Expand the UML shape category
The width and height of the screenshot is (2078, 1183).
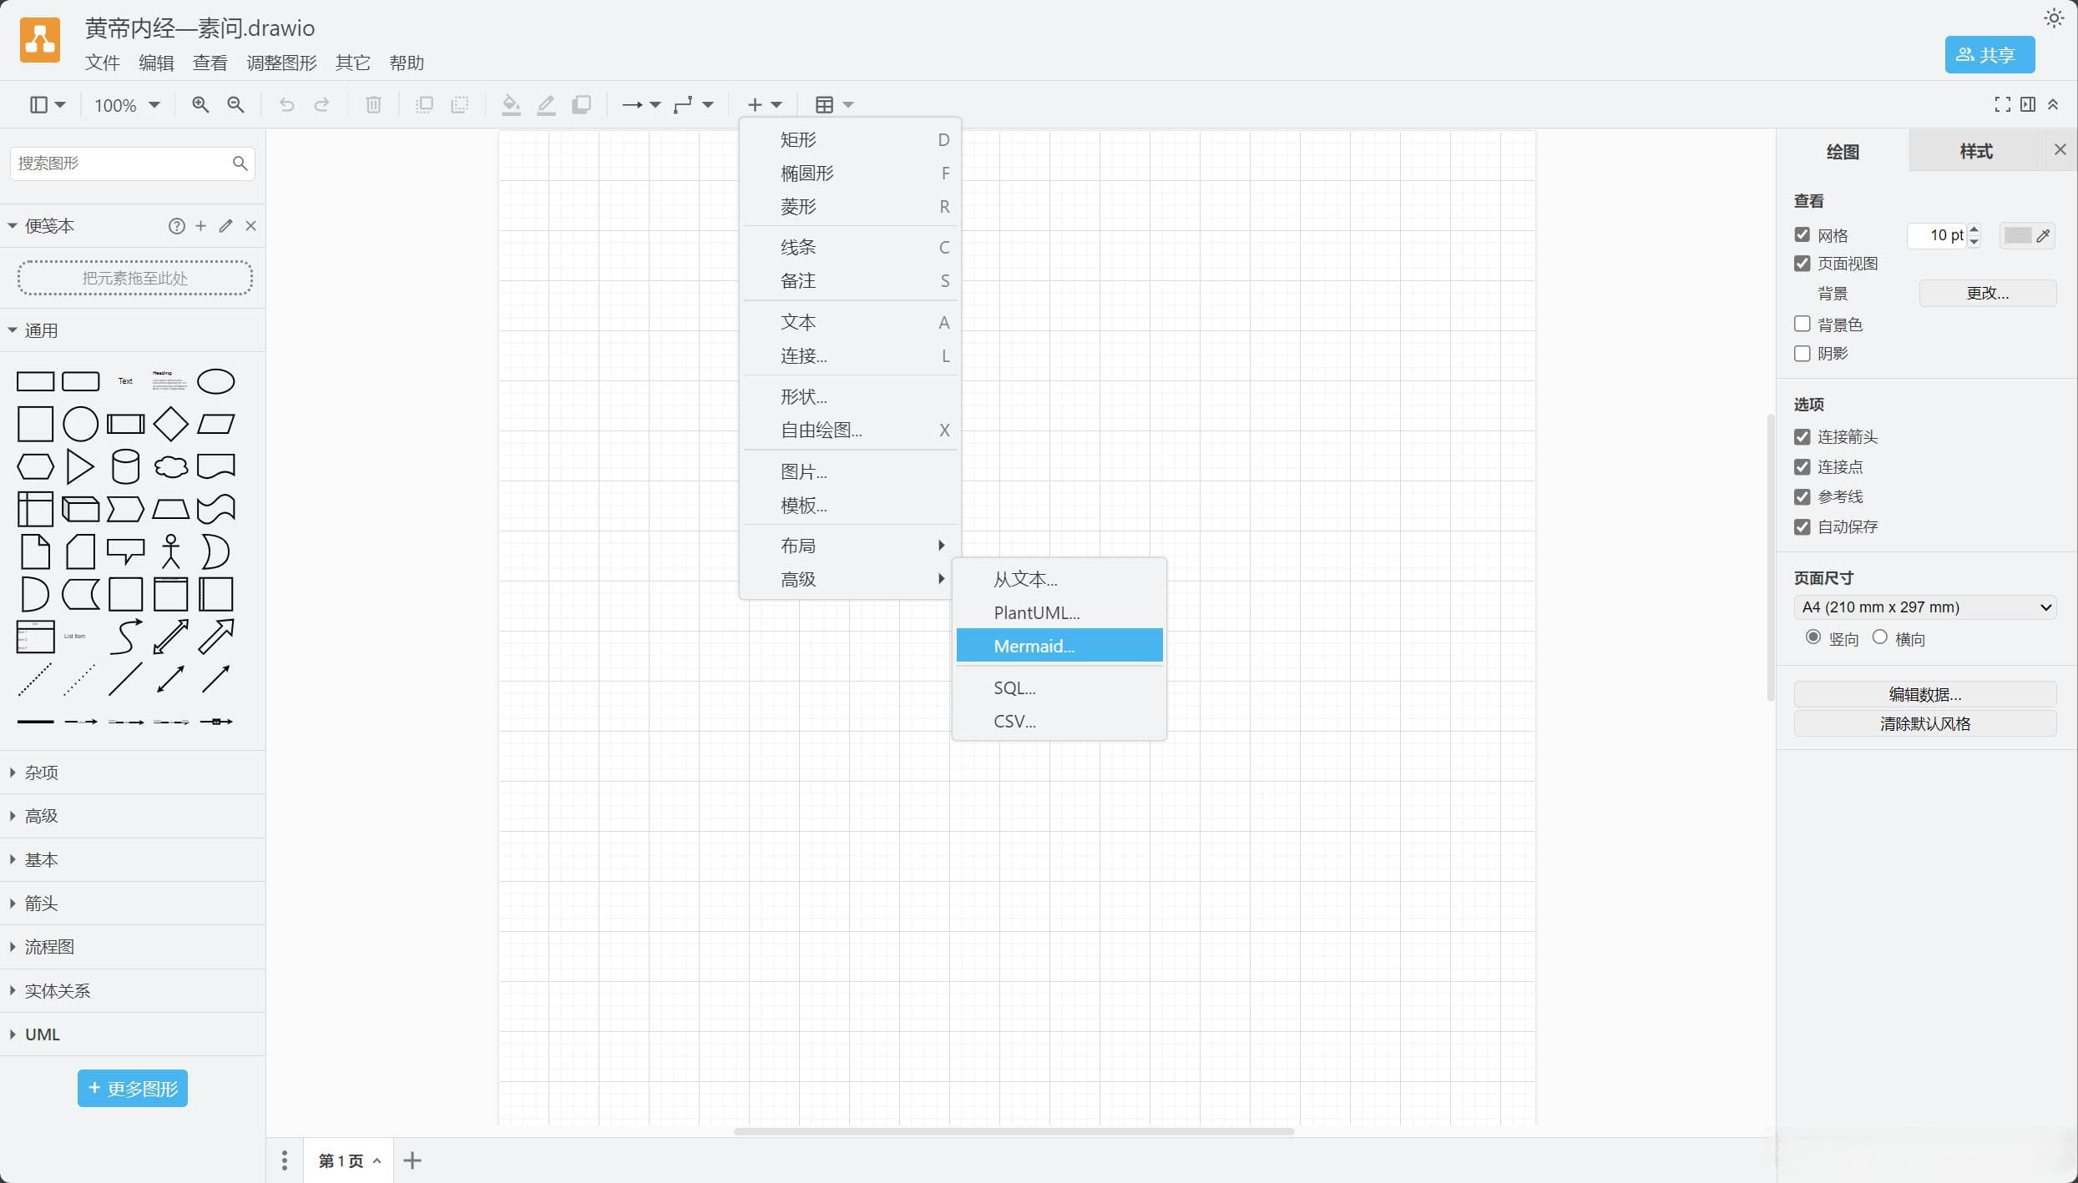coord(133,1034)
